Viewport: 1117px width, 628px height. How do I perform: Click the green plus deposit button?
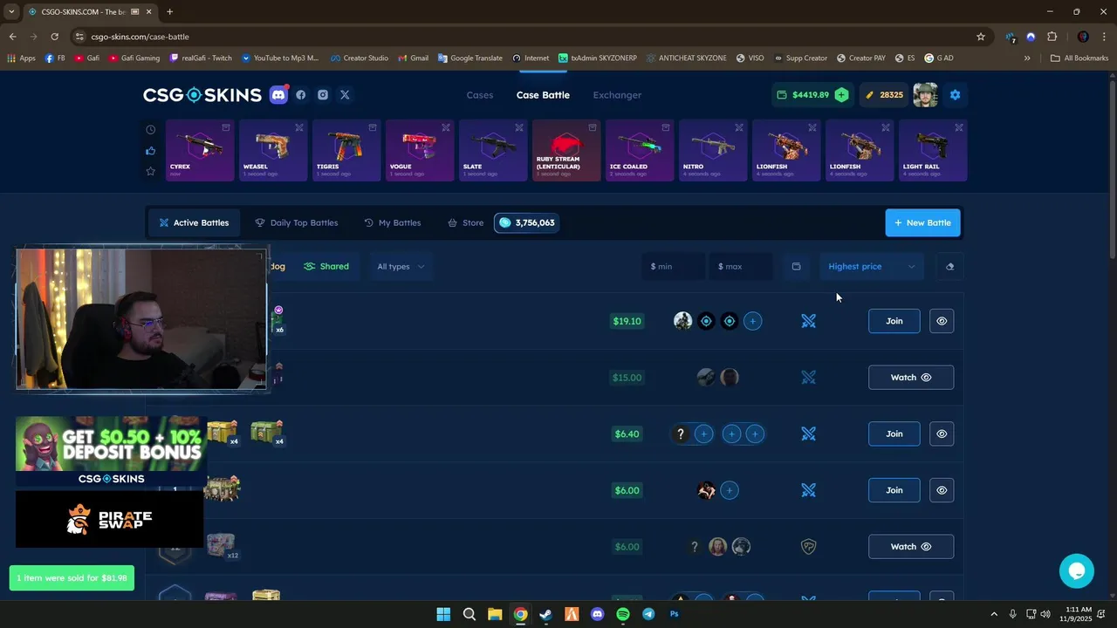click(841, 95)
